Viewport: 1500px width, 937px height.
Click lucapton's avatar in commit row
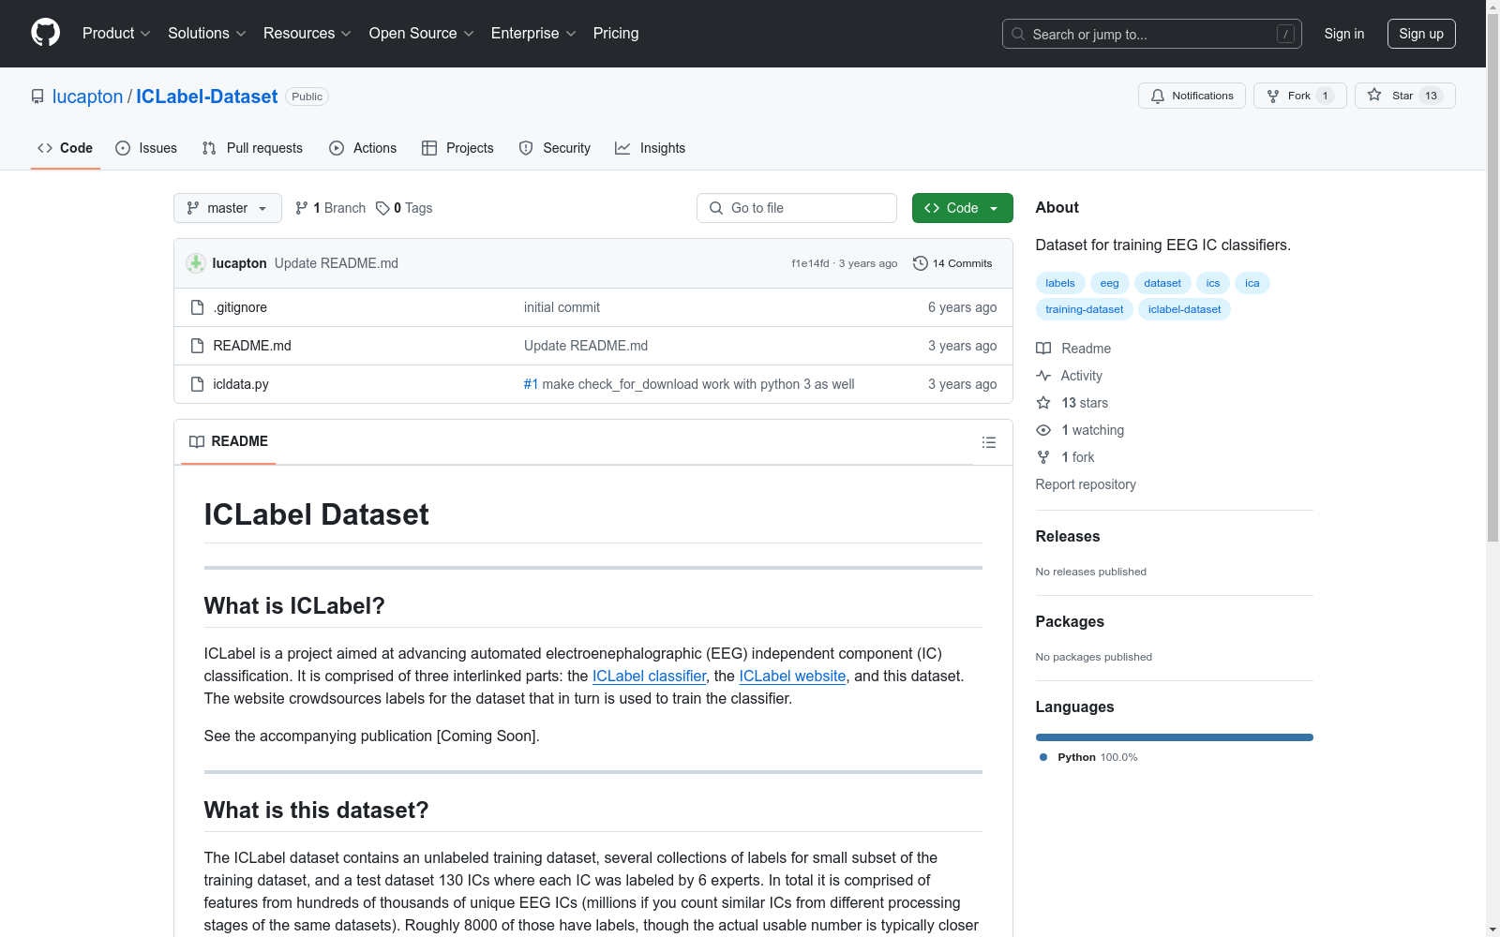(196, 263)
